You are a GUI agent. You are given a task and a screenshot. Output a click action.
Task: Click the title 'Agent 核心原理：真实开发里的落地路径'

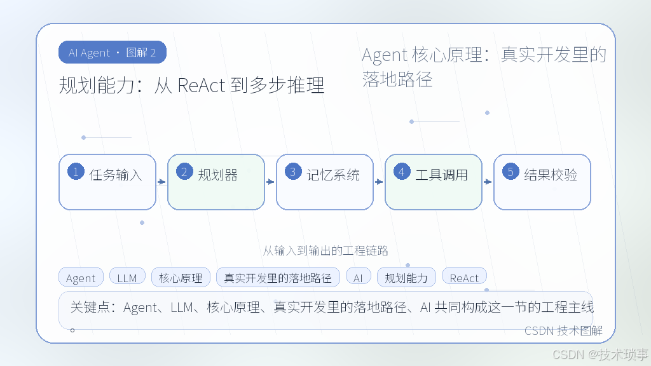[x=484, y=67]
